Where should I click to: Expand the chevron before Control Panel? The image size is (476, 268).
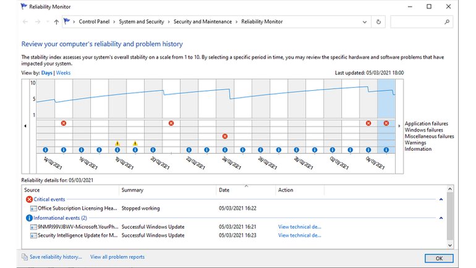pyautogui.click(x=74, y=22)
